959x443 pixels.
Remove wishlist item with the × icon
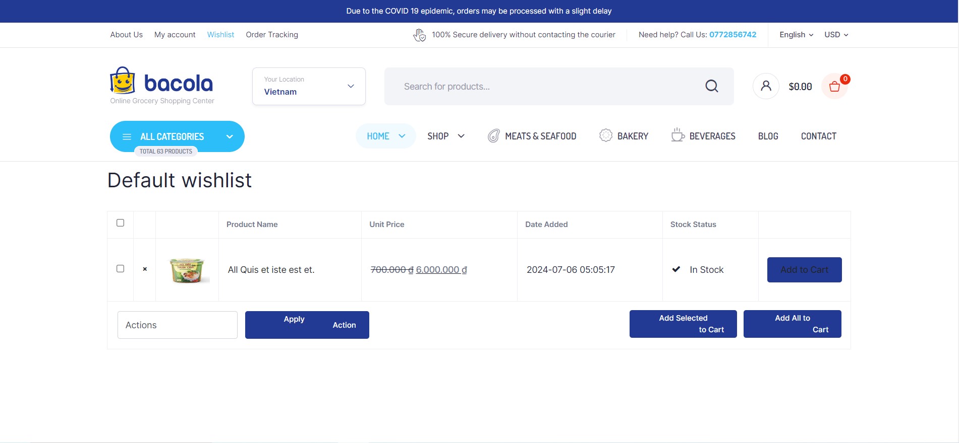point(145,269)
